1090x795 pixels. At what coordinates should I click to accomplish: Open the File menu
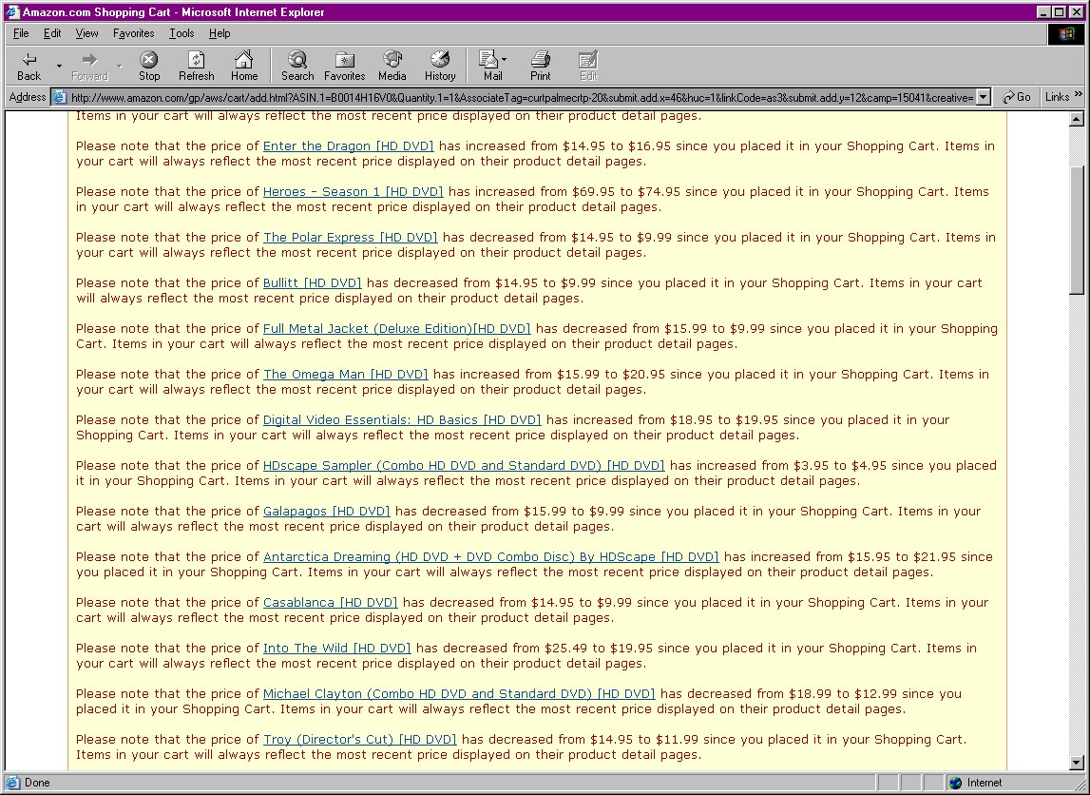pyautogui.click(x=21, y=33)
